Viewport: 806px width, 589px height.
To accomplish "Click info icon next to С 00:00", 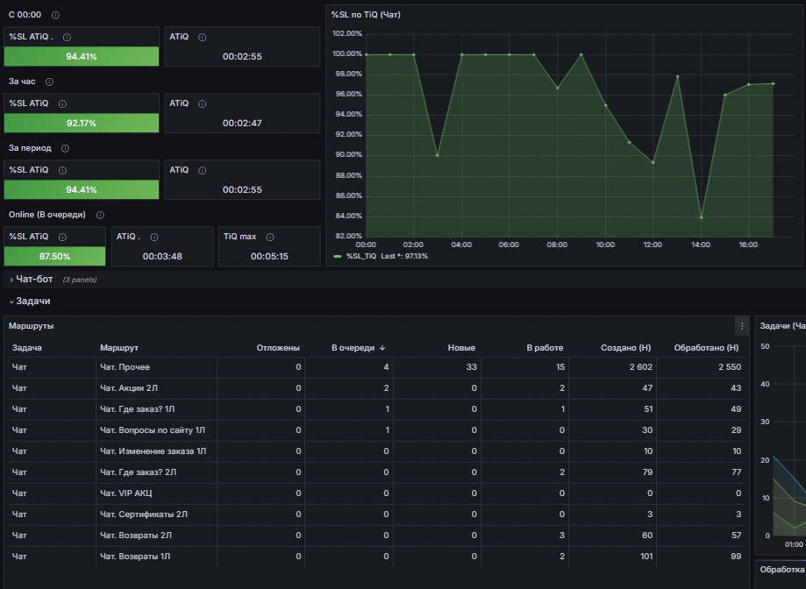I will (x=55, y=16).
